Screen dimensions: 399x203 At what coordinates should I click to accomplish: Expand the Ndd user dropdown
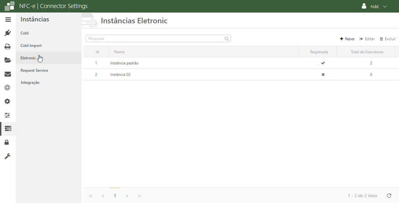[374, 6]
